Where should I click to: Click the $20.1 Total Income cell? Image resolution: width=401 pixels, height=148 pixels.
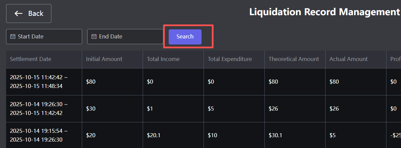[154, 136]
